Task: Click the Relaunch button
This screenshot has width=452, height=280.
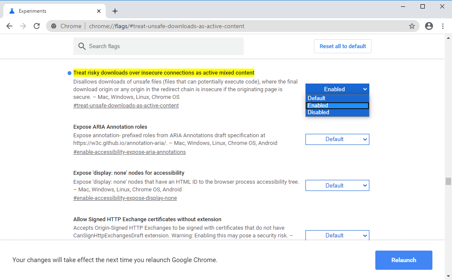Action: coord(403,260)
